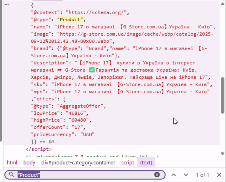Click the green checkmark emoji in description
Image resolution: width=226 pixels, height=182 pixels.
click(x=92, y=70)
